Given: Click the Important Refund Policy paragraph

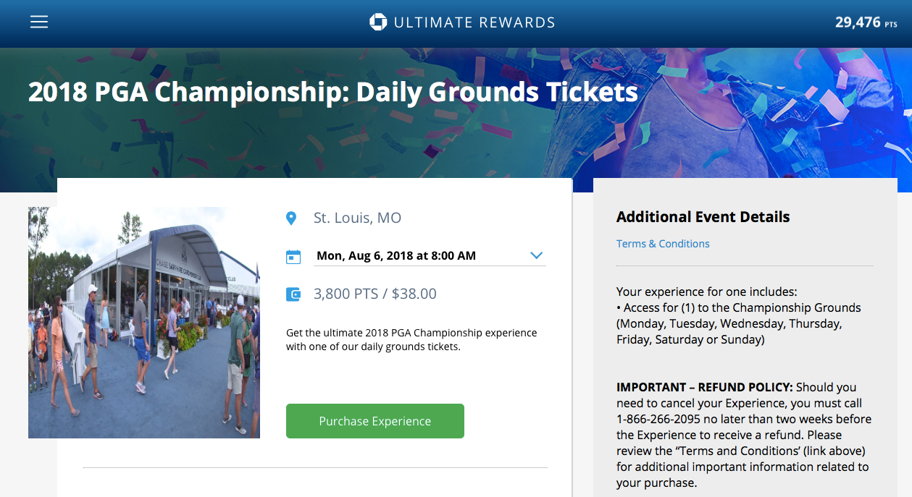Looking at the screenshot, I should 743,435.
